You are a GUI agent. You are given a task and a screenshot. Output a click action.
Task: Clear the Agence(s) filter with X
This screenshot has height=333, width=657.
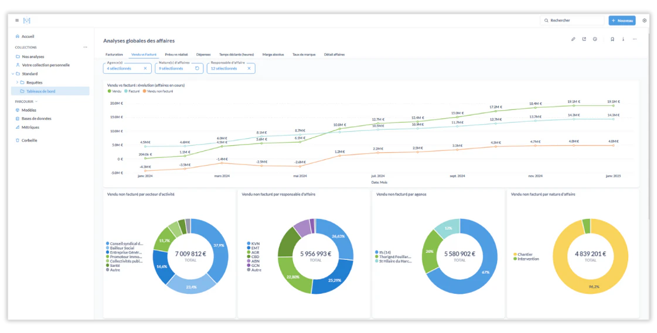pyautogui.click(x=145, y=68)
